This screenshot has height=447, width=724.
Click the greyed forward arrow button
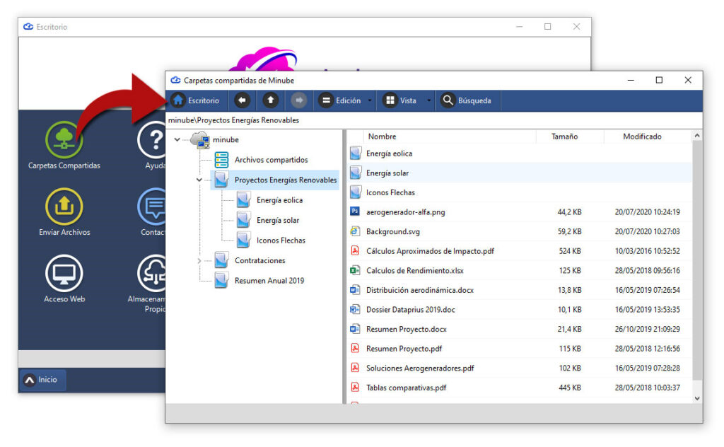coord(299,100)
